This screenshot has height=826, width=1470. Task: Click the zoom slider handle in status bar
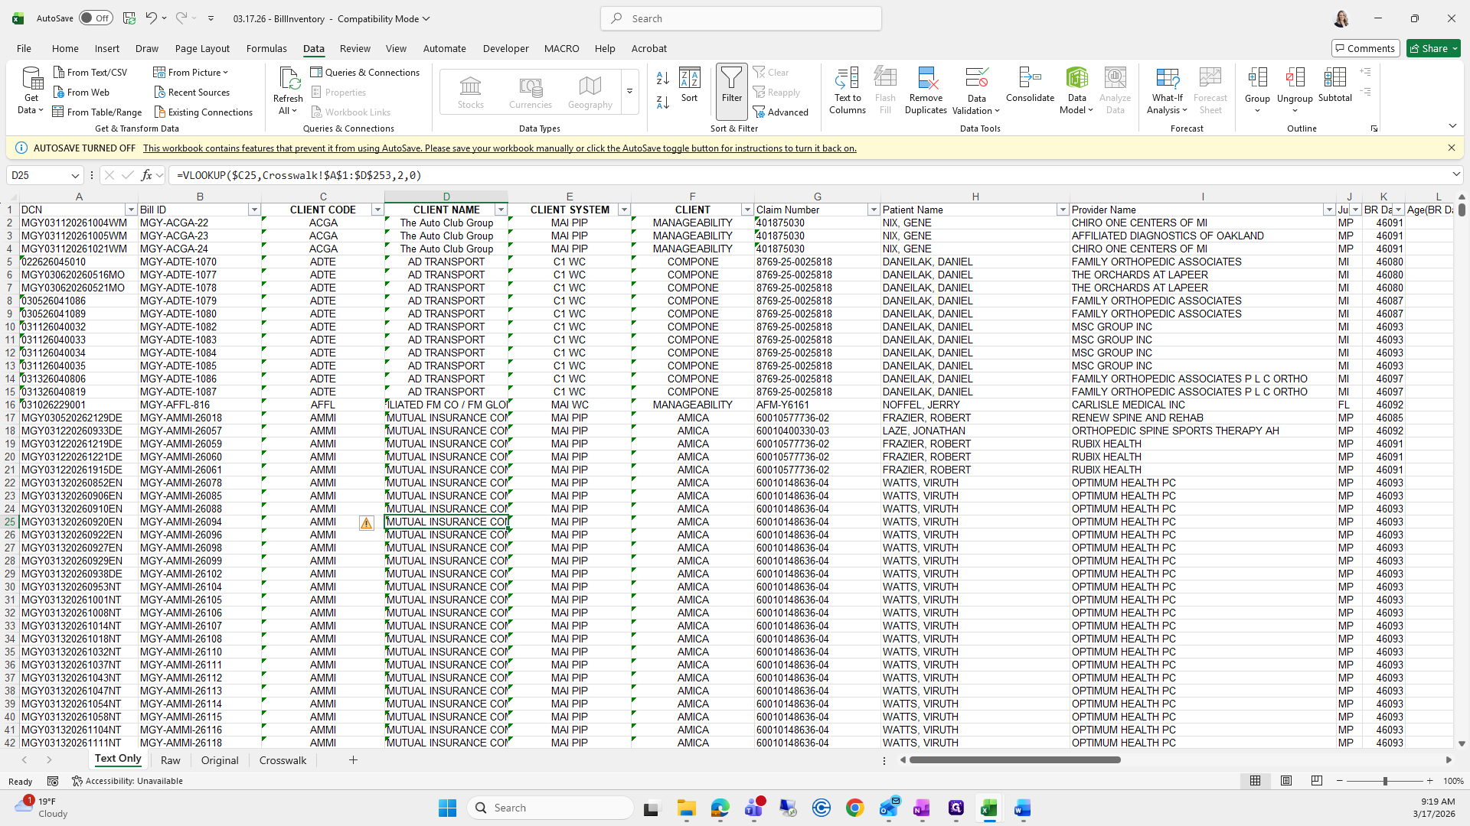click(1384, 781)
